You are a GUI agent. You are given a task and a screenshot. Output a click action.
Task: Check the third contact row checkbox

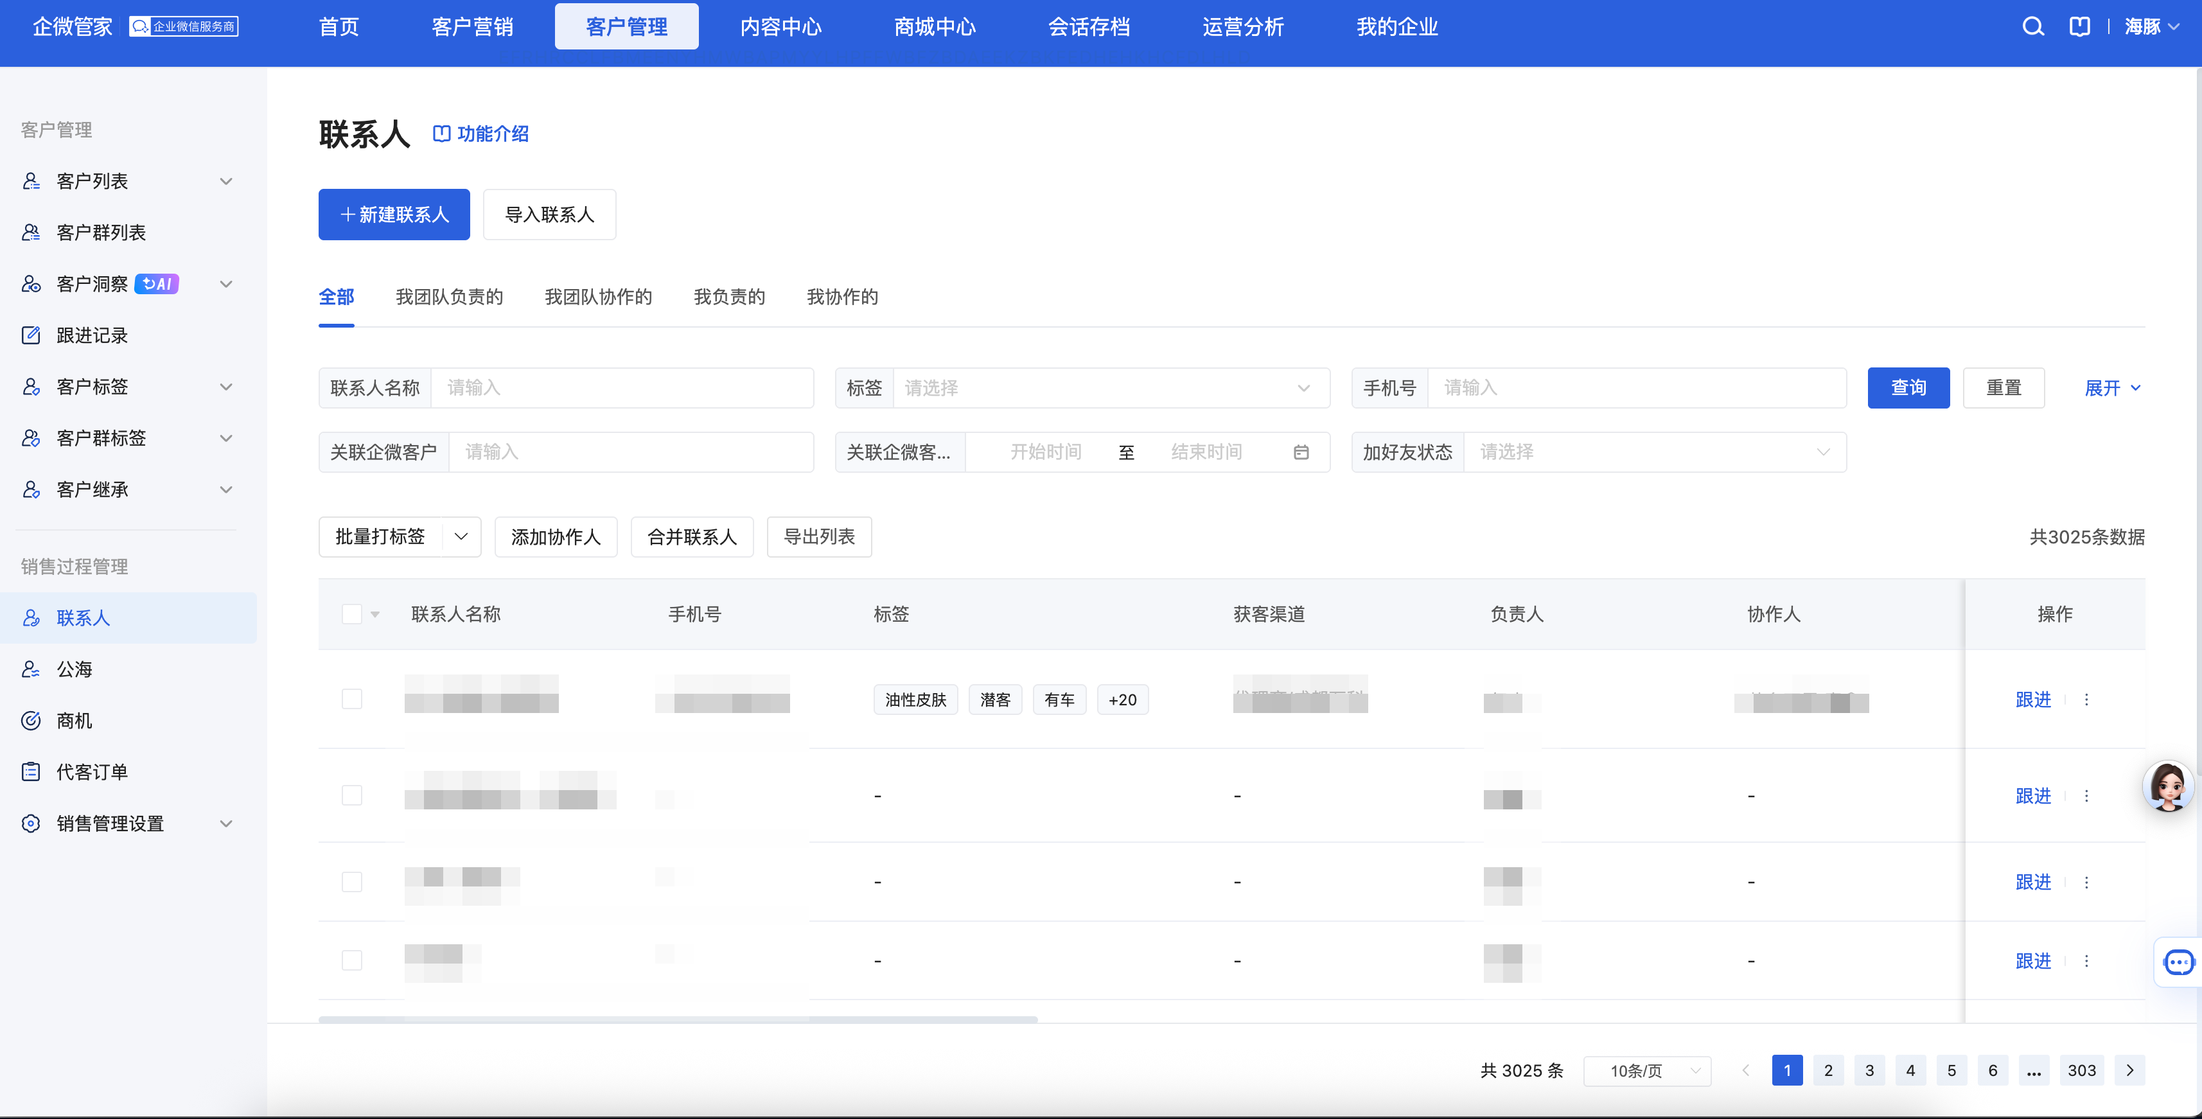click(x=351, y=881)
